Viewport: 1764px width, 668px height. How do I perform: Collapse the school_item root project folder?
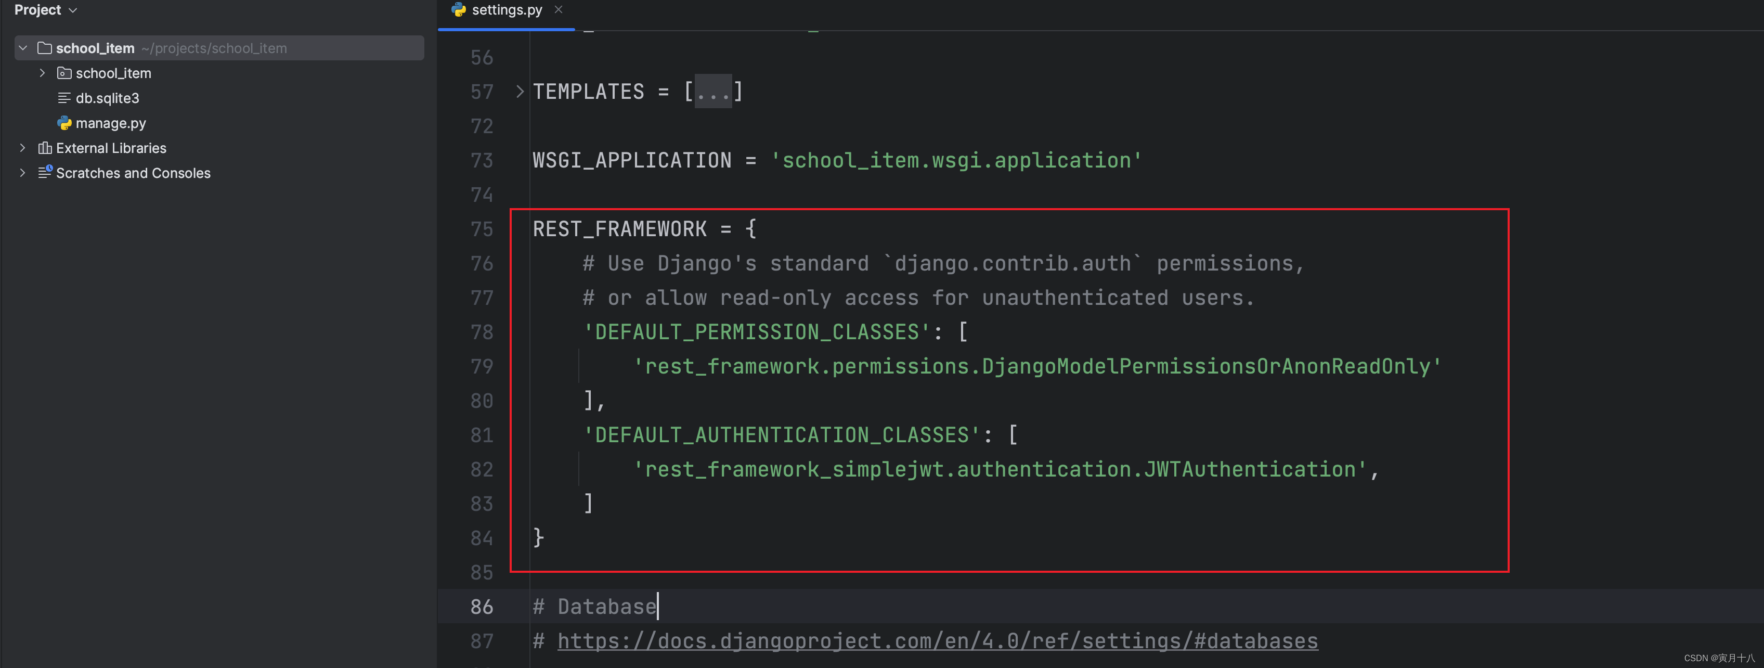22,48
